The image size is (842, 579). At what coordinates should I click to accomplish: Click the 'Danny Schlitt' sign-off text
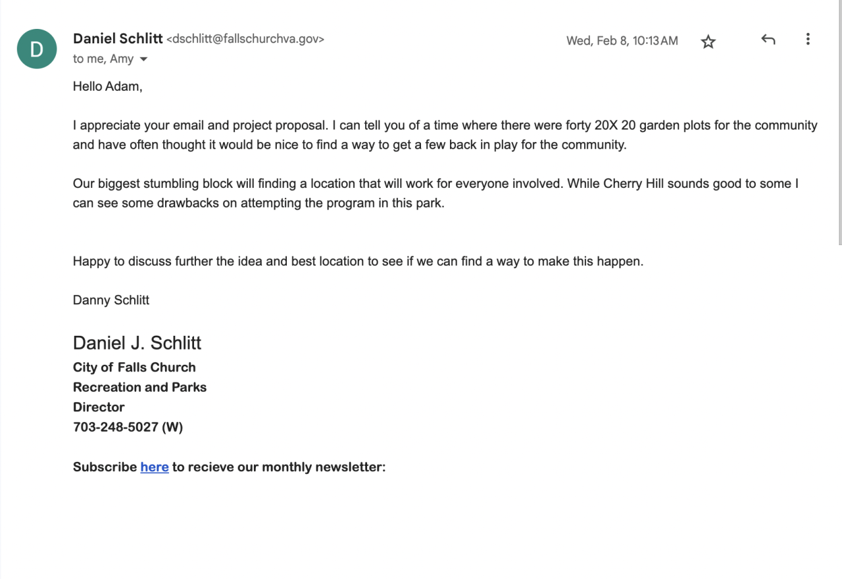pos(111,300)
